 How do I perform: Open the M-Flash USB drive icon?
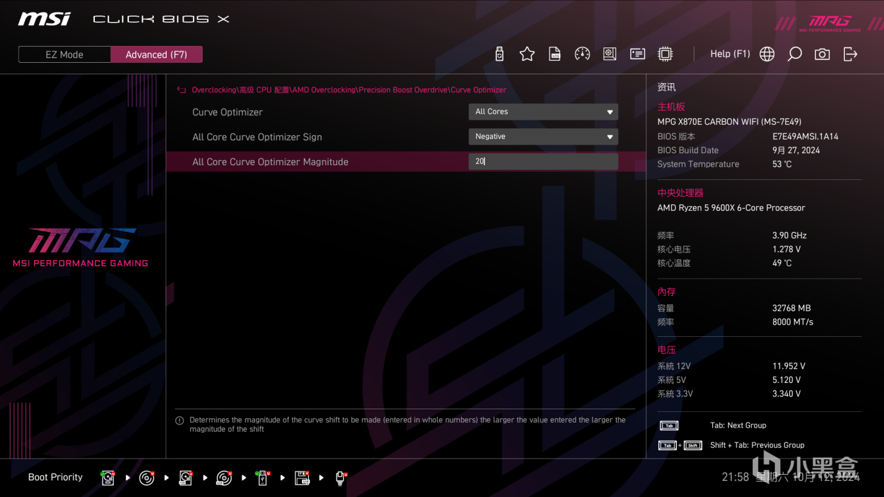pyautogui.click(x=499, y=54)
